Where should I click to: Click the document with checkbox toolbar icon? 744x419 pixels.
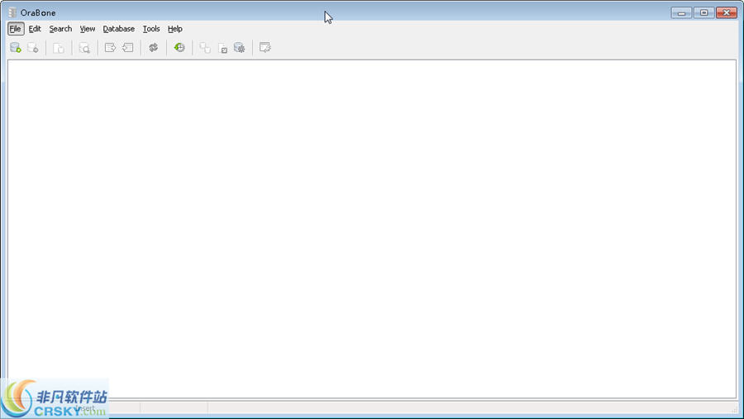click(222, 47)
